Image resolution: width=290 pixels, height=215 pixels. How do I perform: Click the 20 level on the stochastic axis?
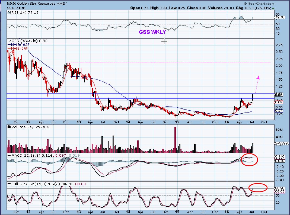(x=278, y=203)
